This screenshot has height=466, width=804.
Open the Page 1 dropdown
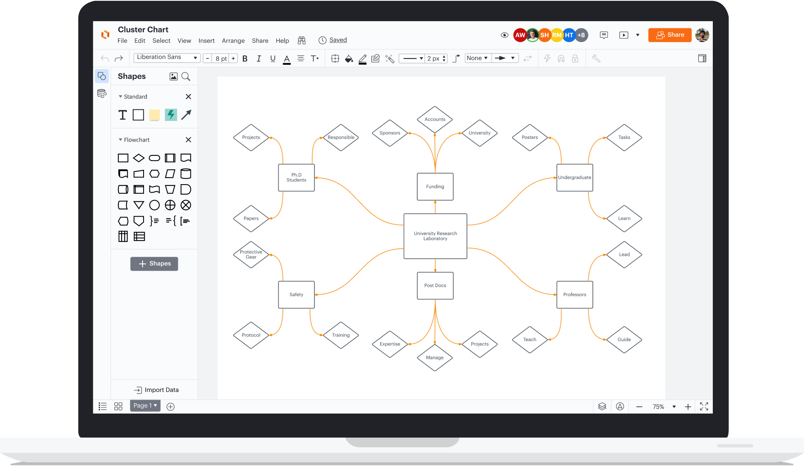[145, 406]
